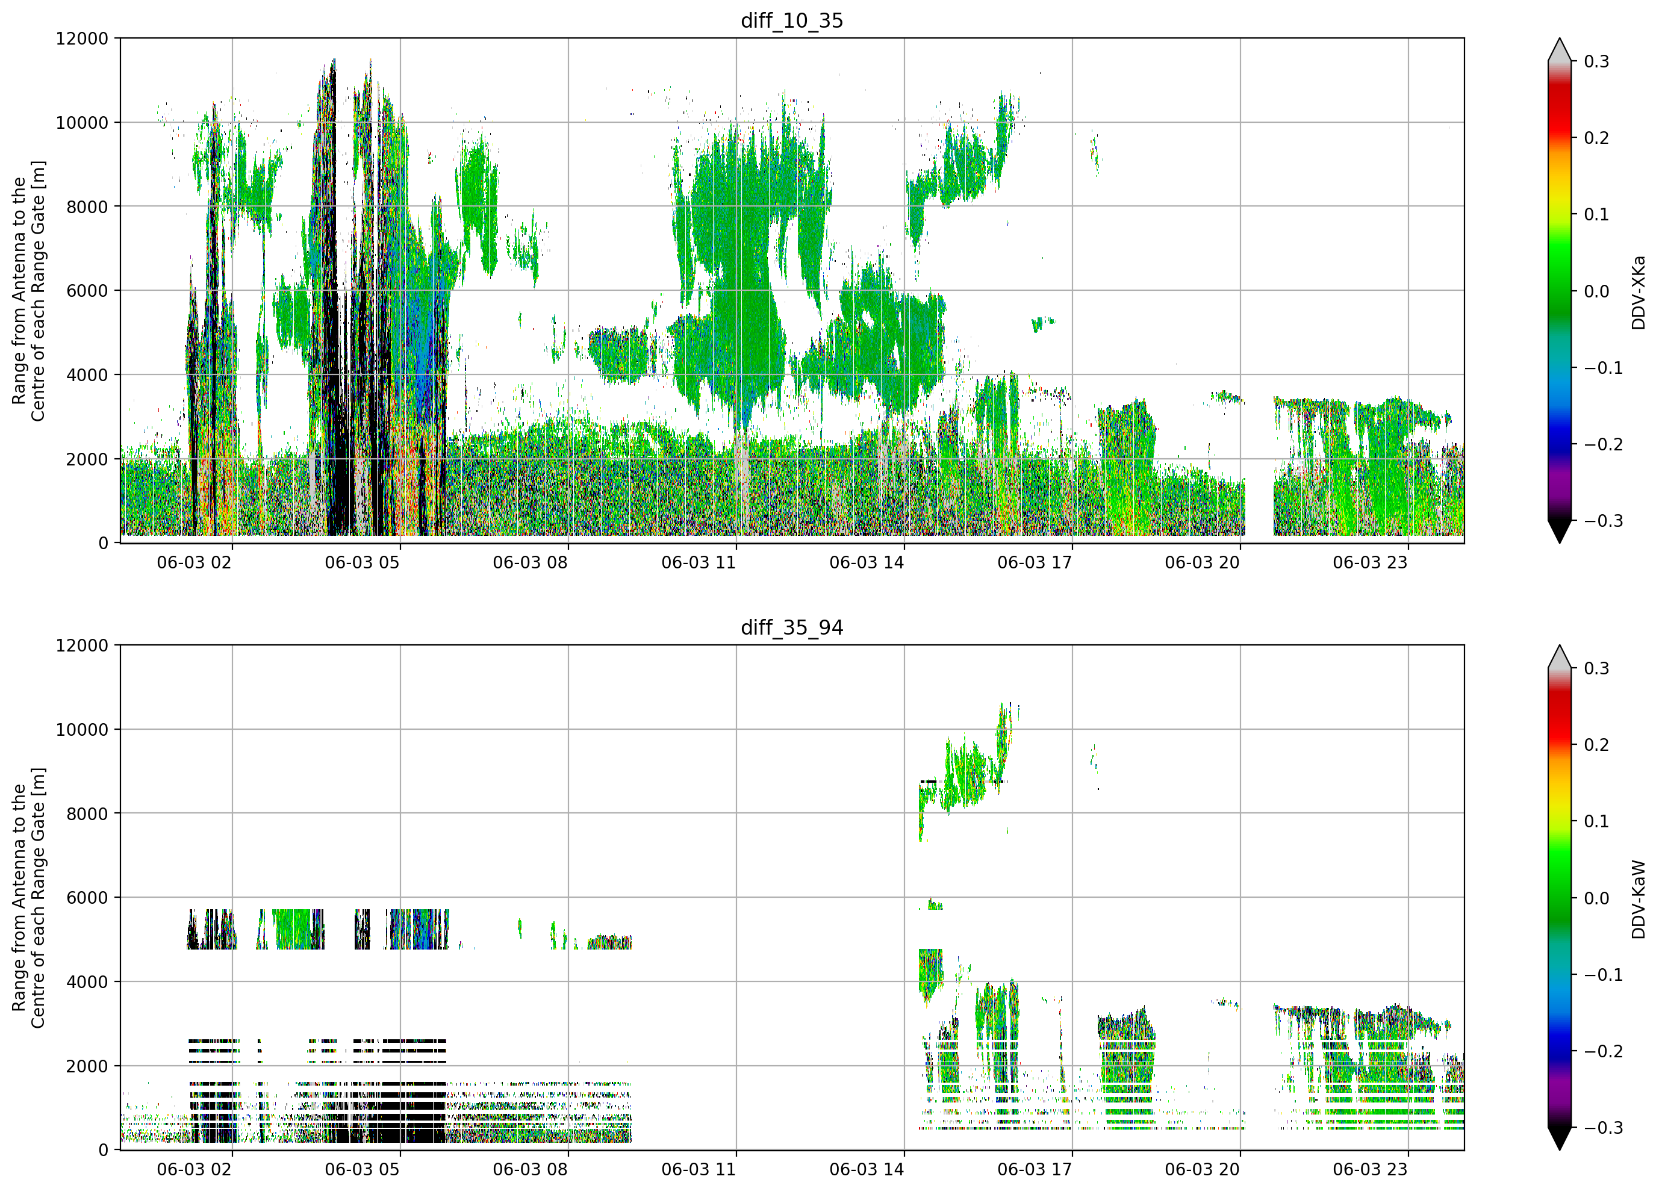This screenshot has width=1659, height=1191.
Task: Click the 06-03 20 tick label under diff_35_94
Action: 1203,1170
